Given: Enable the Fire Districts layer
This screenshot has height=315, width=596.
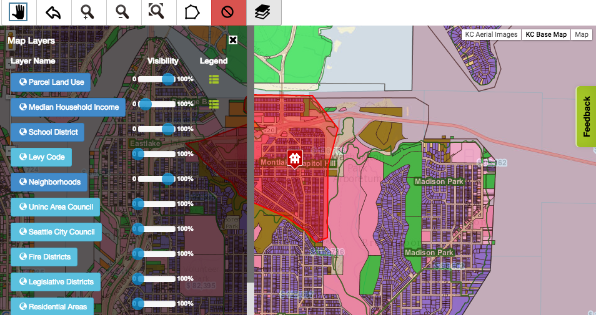Looking at the screenshot, I should (44, 257).
